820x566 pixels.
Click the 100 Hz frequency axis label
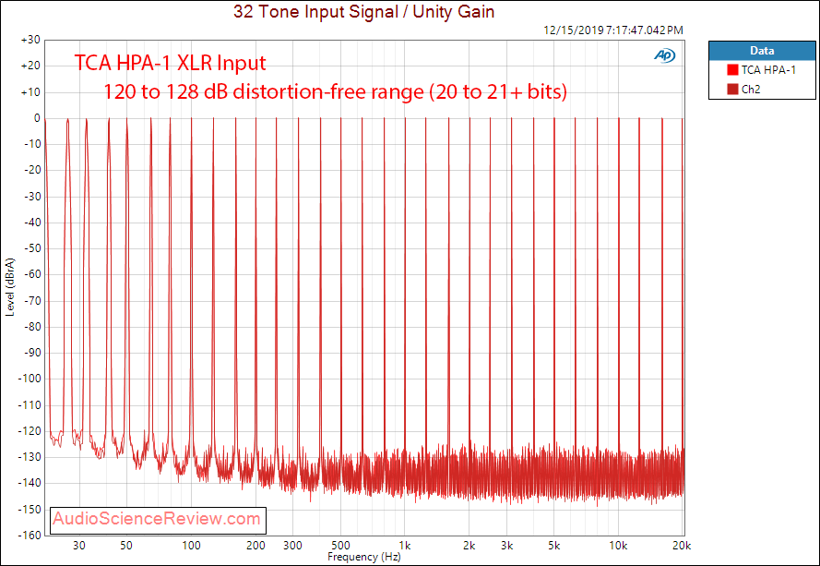[x=191, y=546]
